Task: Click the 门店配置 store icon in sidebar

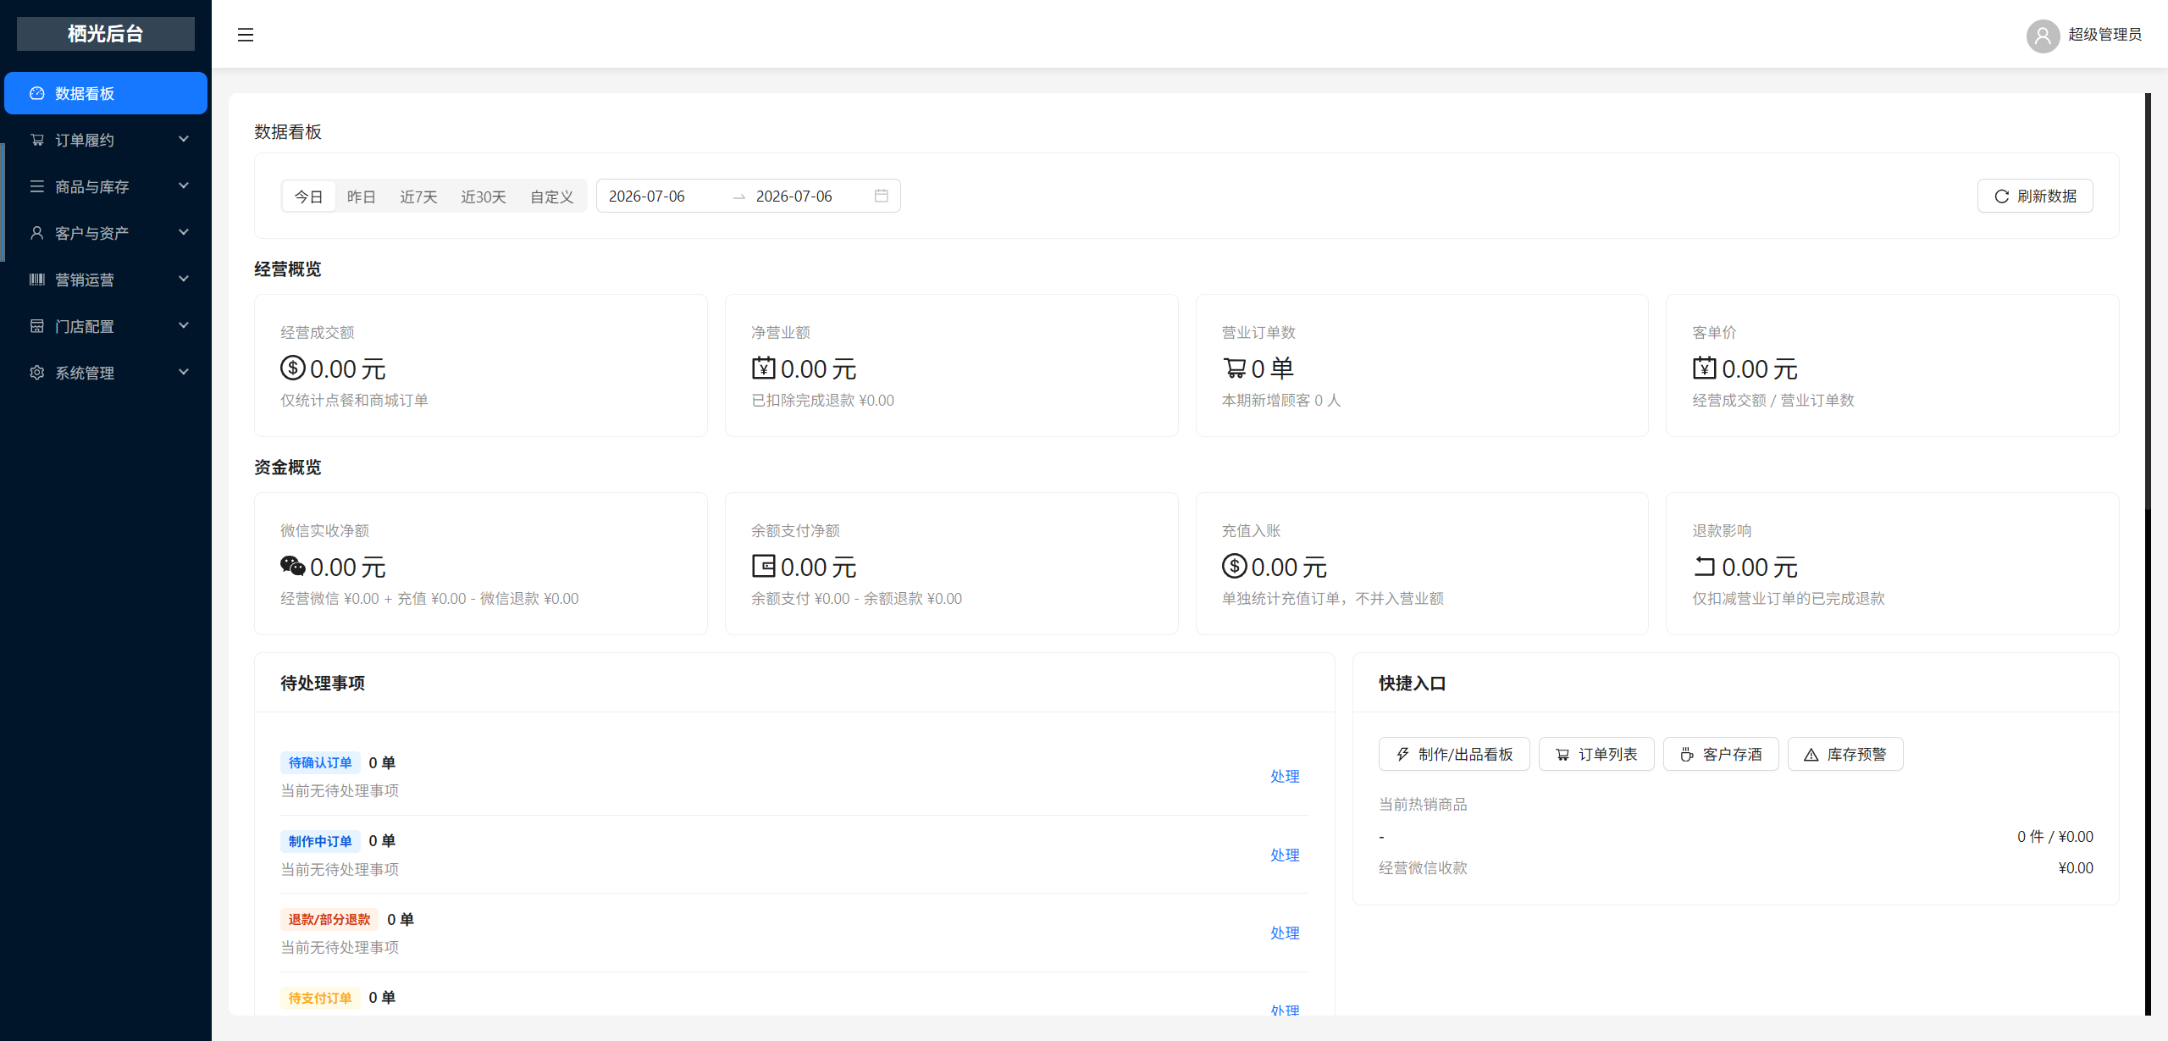Action: coord(37,326)
